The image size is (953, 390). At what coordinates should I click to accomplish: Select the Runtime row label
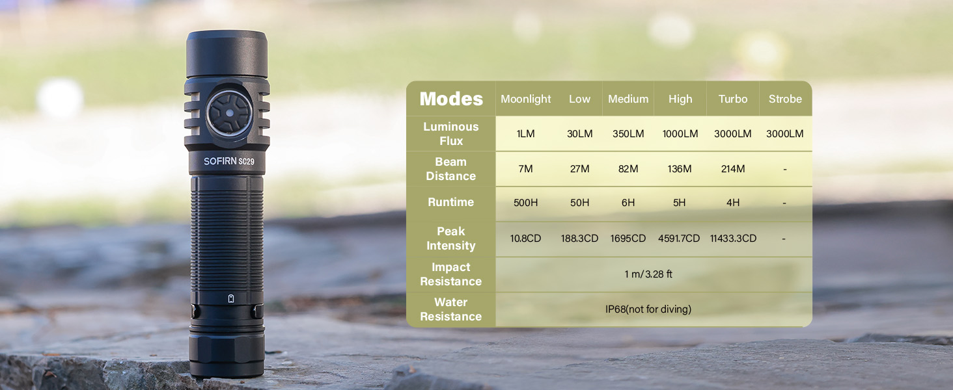[x=451, y=202]
